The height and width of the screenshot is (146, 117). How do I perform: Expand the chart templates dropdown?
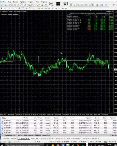108,5
